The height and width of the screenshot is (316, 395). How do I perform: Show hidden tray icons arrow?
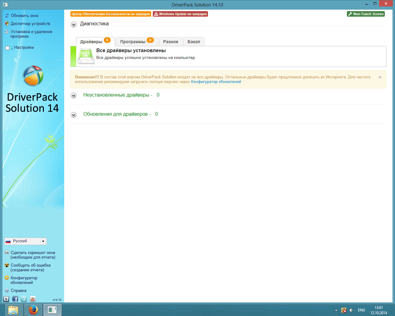(x=336, y=310)
